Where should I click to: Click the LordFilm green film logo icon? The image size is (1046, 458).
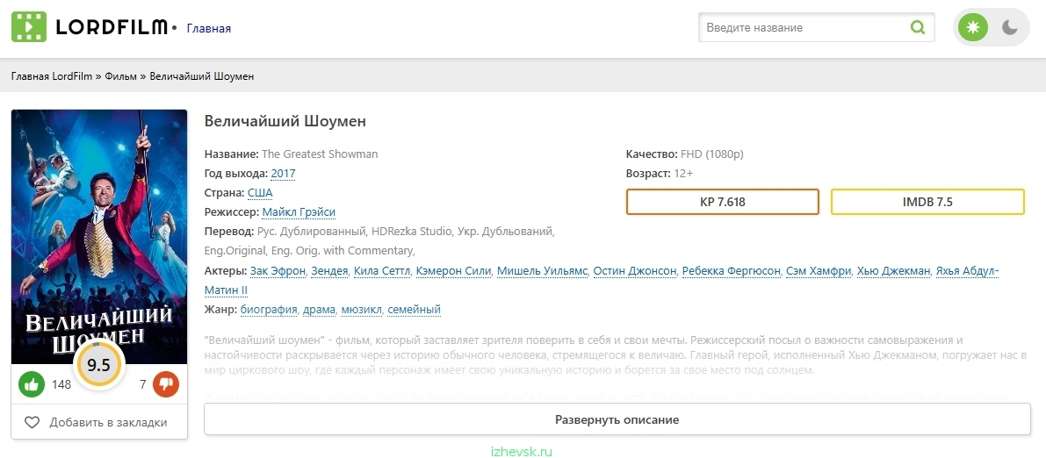pyautogui.click(x=29, y=27)
